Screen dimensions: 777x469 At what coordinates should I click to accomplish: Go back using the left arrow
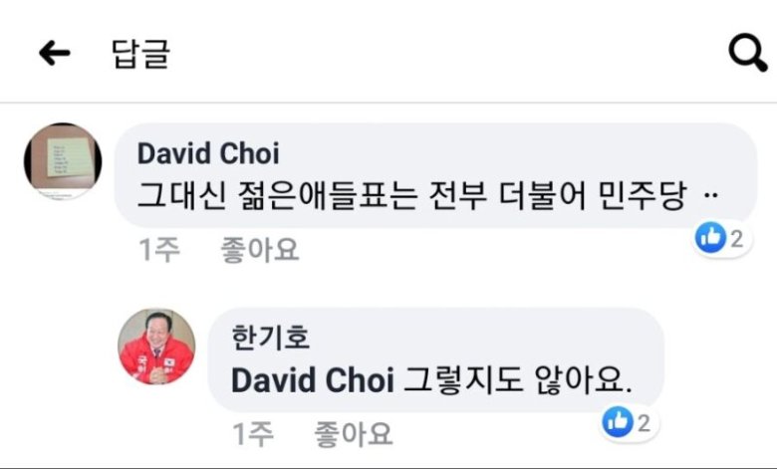[55, 54]
